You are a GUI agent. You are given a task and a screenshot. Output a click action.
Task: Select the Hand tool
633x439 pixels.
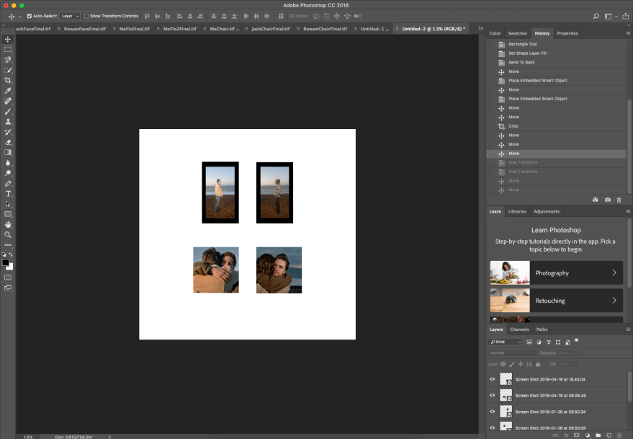8,224
